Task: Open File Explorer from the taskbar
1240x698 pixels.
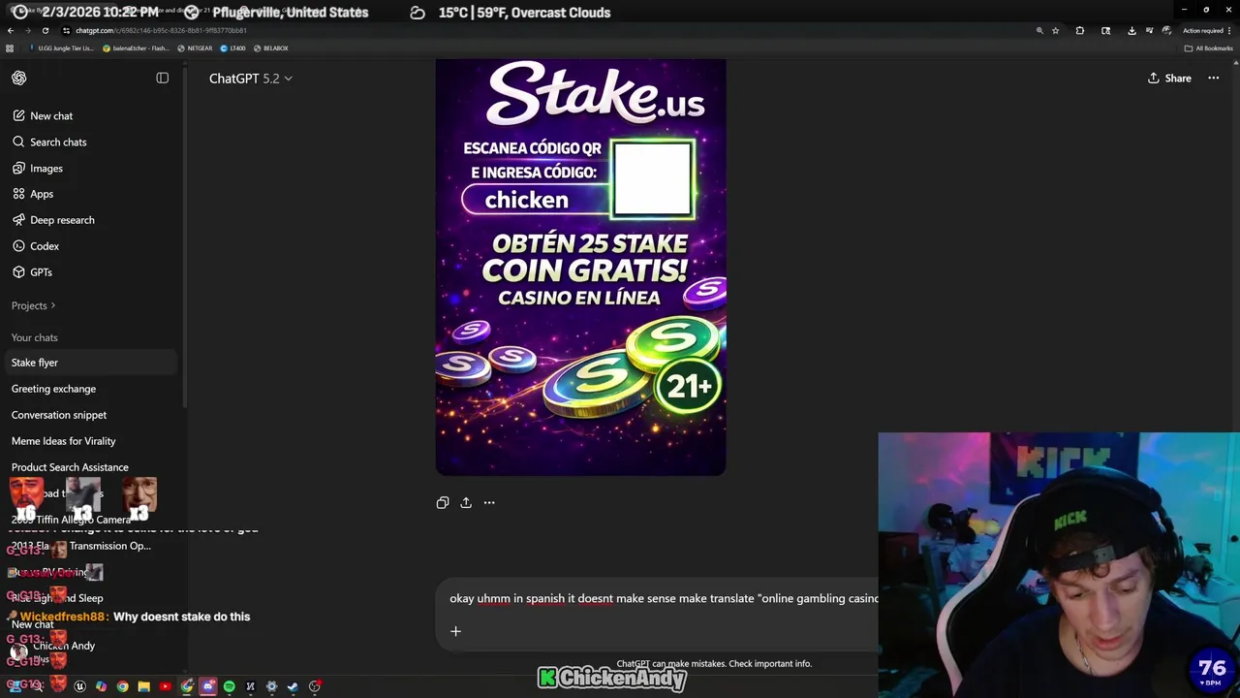Action: point(144,686)
